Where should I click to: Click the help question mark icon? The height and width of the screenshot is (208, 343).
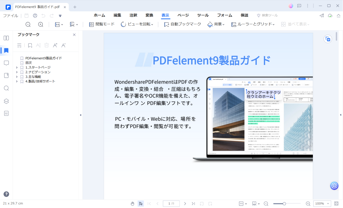tap(6, 194)
